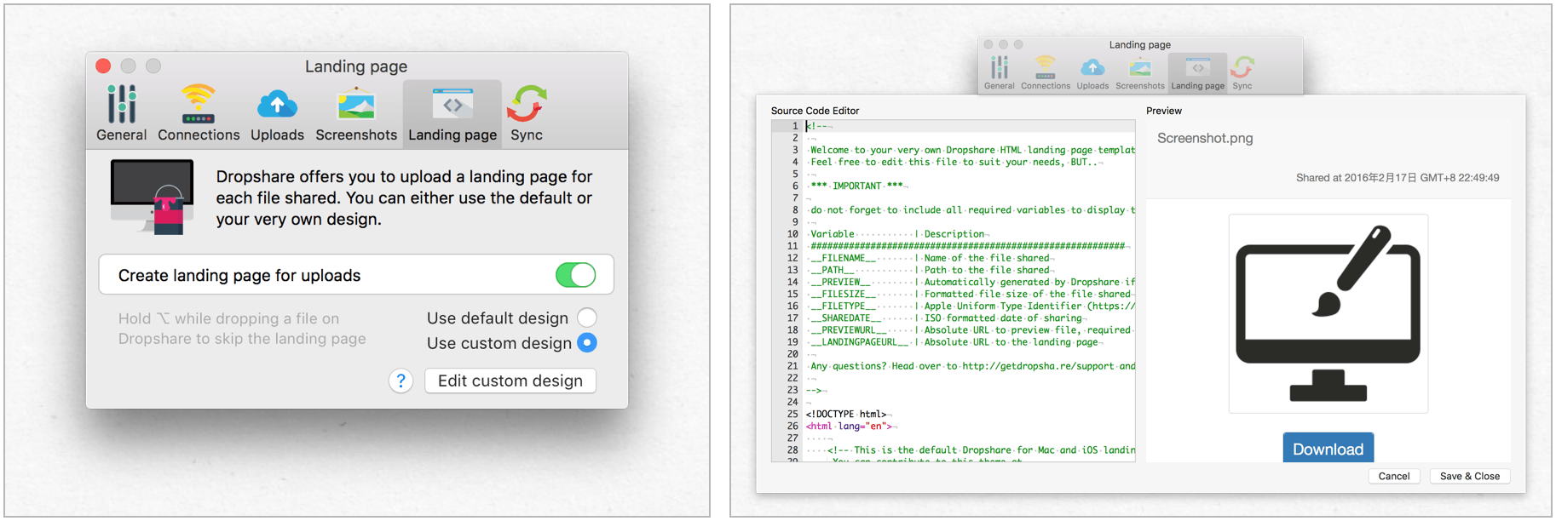Click the 'Feel free to edit this file' line
This screenshot has width=1556, height=521.
954,162
